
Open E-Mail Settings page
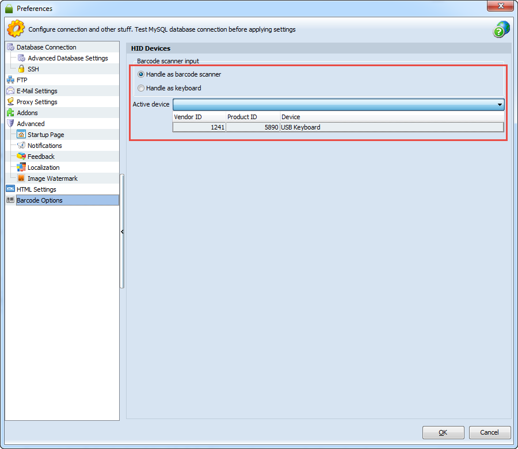coord(37,91)
